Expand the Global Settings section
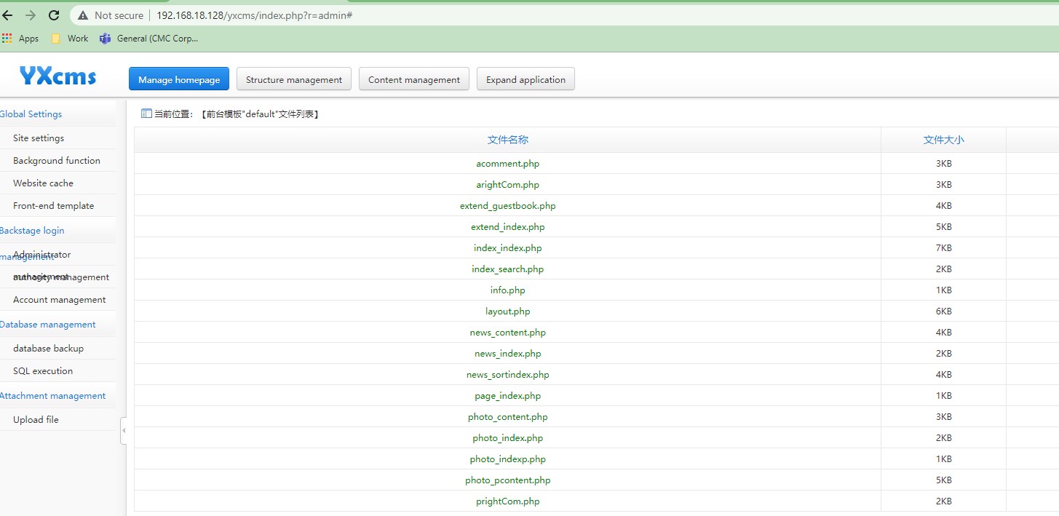1059x516 pixels. pos(31,114)
